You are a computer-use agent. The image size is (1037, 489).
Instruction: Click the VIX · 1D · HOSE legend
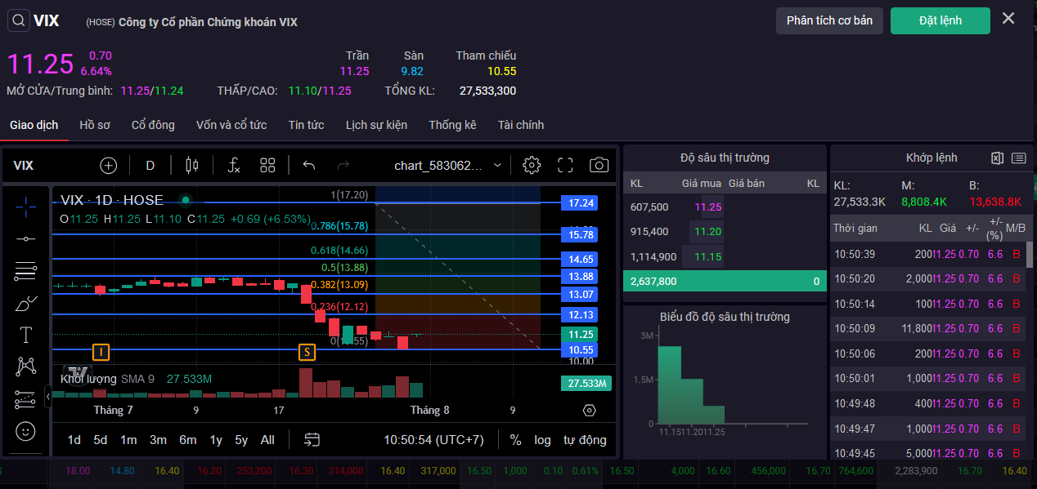pyautogui.click(x=112, y=200)
